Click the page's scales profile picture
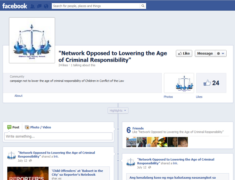 [x=32, y=40]
